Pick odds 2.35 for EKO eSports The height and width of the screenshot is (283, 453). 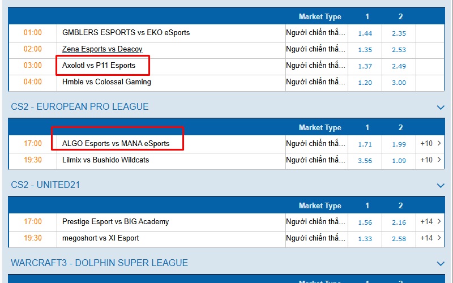pos(399,33)
